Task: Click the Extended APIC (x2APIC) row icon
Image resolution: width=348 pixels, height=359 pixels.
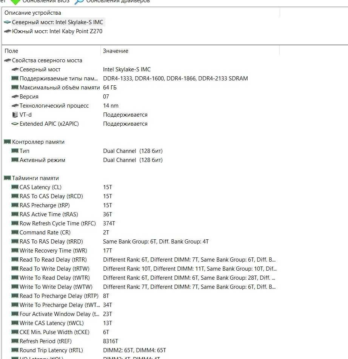Action: [x=15, y=124]
